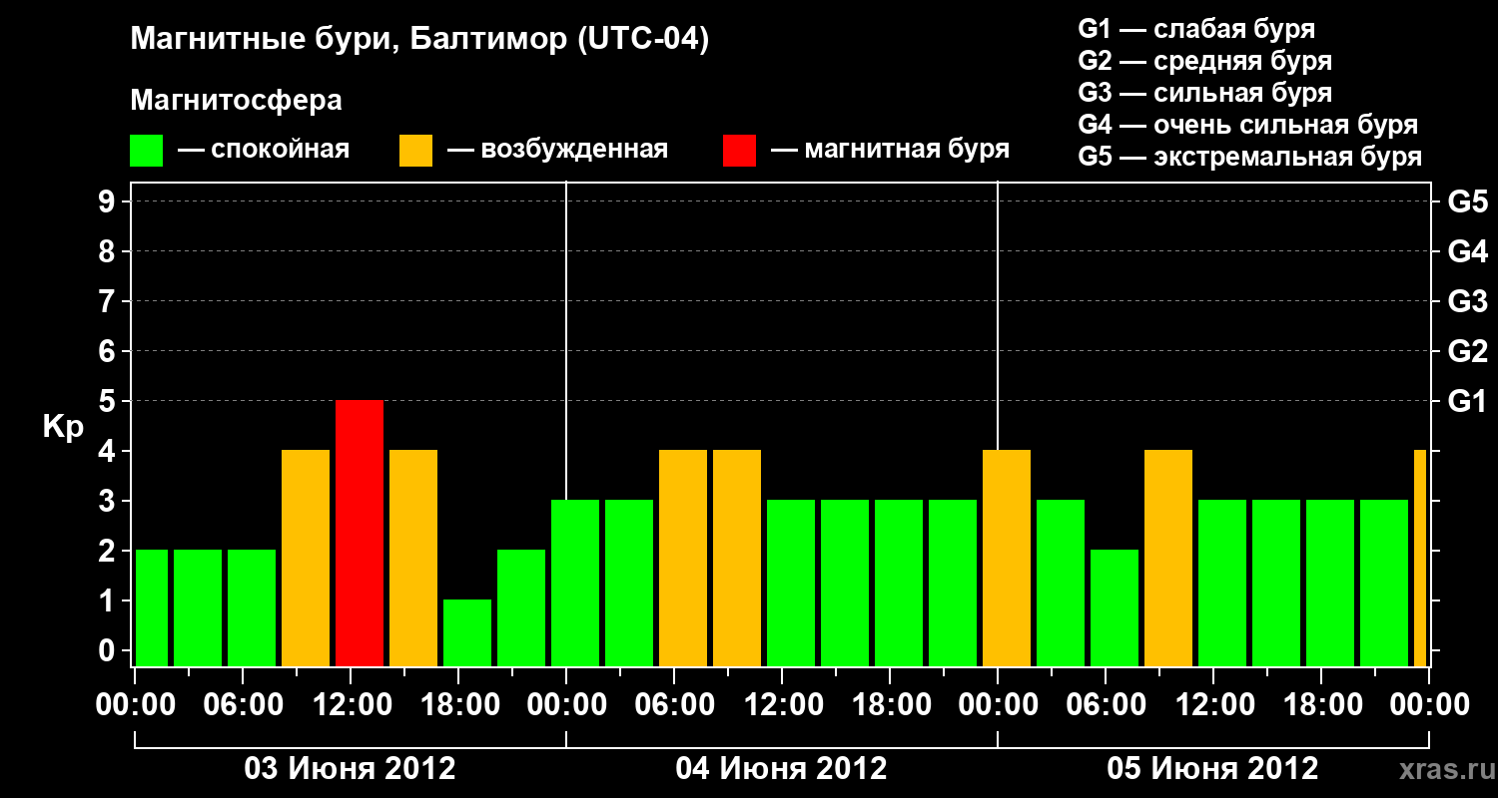Click the orange 'возбужденная' legend swatch
Viewport: 1498px width, 798px height.
(416, 151)
